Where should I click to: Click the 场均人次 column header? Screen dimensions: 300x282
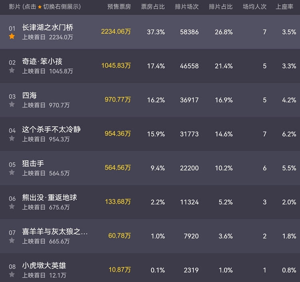click(x=254, y=7)
